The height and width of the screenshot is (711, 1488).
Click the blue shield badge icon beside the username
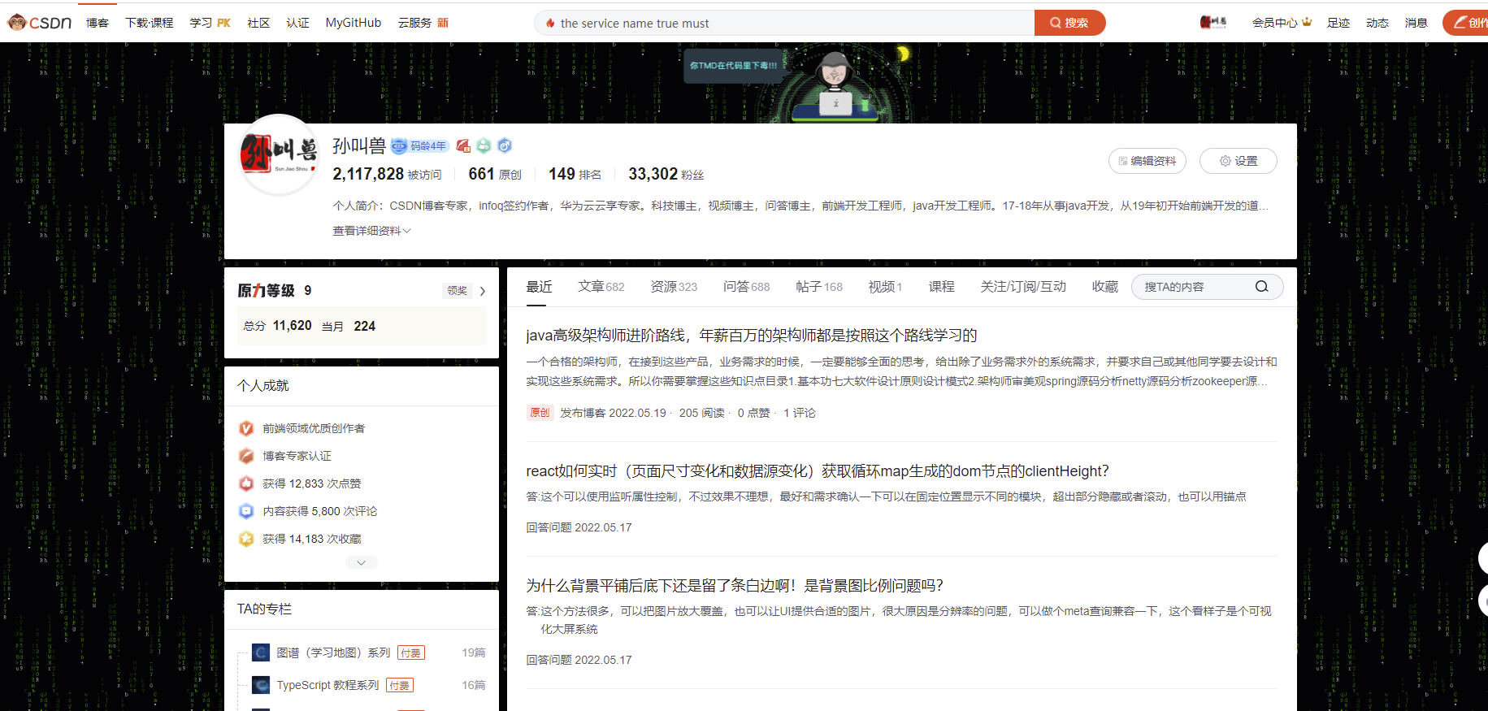click(x=505, y=146)
